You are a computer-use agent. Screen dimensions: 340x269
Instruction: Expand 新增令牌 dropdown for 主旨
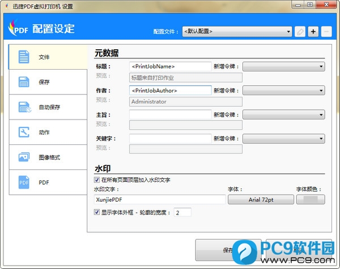click(x=284, y=114)
